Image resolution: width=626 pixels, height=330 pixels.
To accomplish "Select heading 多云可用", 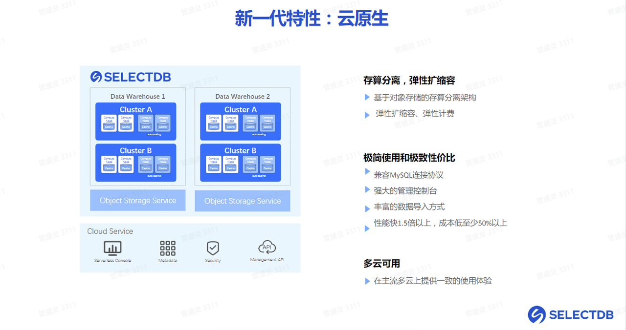I will point(381,264).
